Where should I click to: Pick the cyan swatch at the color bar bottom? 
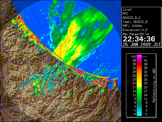[x=139, y=114]
